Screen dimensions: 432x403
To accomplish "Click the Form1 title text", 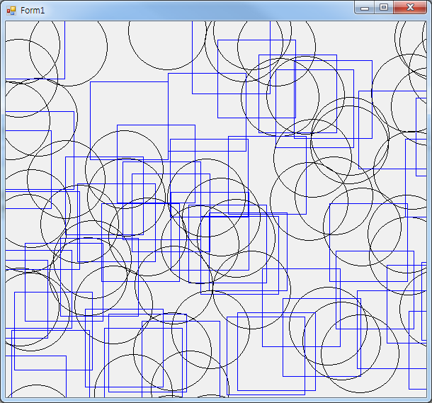I will (33, 11).
